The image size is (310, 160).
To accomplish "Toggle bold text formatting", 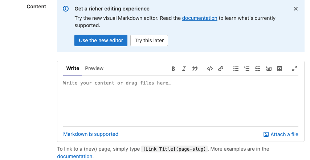I will point(173,69).
